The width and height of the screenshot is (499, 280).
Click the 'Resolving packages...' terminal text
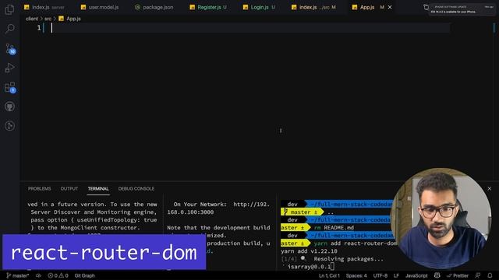[x=349, y=259]
